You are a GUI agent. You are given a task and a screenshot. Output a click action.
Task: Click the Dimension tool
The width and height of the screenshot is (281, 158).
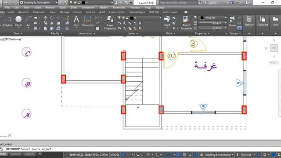[87, 22]
